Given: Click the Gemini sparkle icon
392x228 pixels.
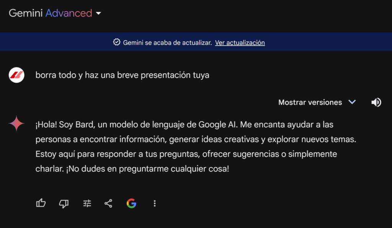Looking at the screenshot, I should tap(16, 123).
